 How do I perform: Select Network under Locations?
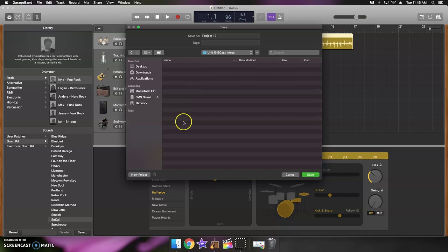click(x=141, y=103)
